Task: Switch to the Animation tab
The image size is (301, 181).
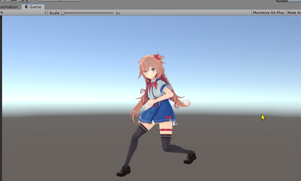Action: [x=9, y=7]
